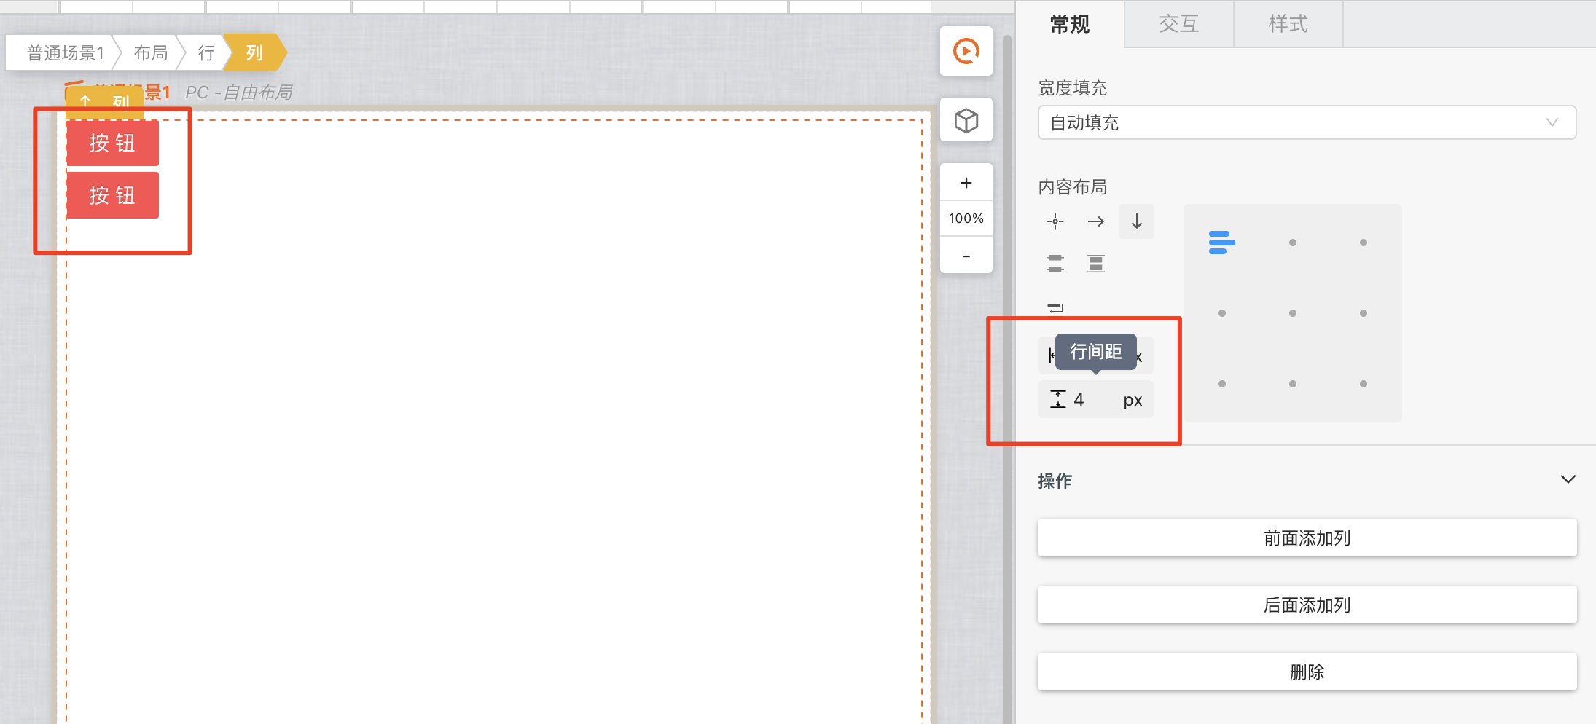
Task: Collapse the 操作 section chevron
Action: click(1568, 479)
